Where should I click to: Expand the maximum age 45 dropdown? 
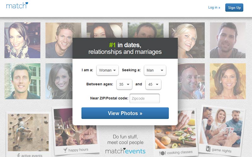click(x=153, y=84)
